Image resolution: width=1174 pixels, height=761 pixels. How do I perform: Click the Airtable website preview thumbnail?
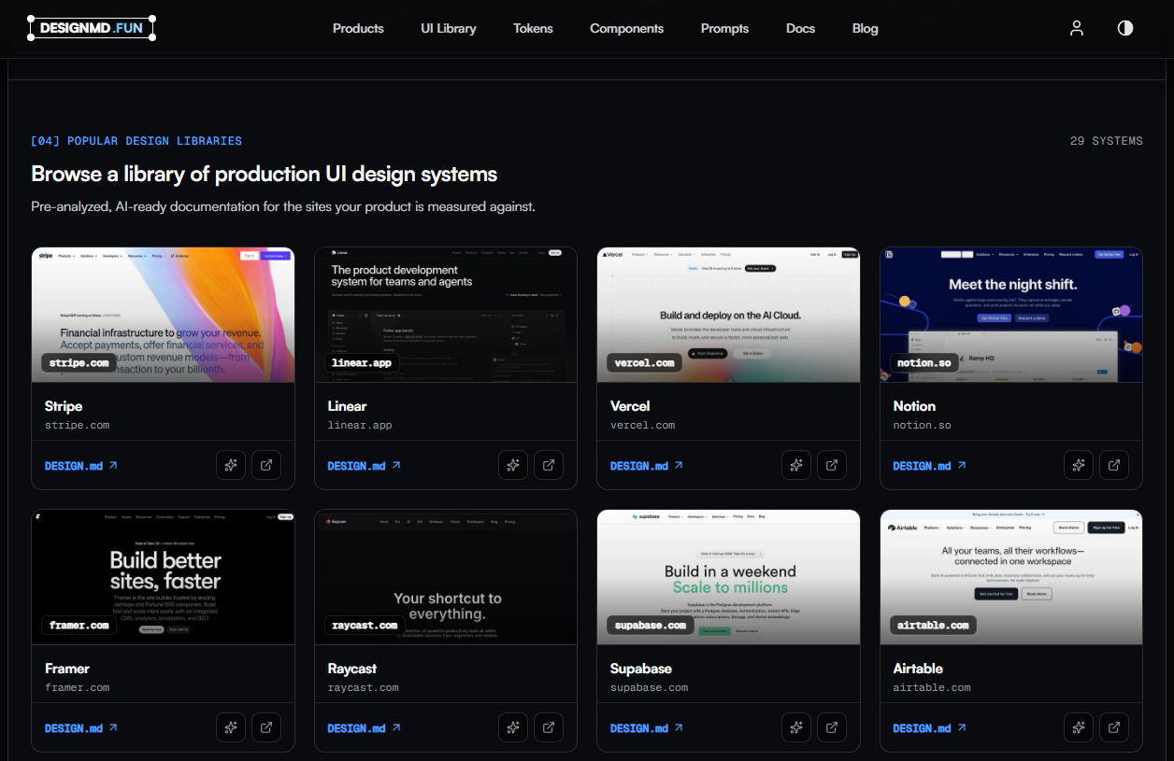[x=1011, y=577]
